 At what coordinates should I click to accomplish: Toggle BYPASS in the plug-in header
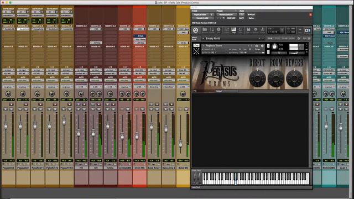coord(251,15)
